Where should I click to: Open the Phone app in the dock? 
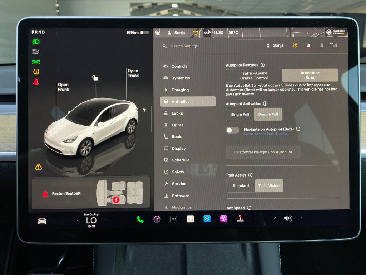(140, 219)
